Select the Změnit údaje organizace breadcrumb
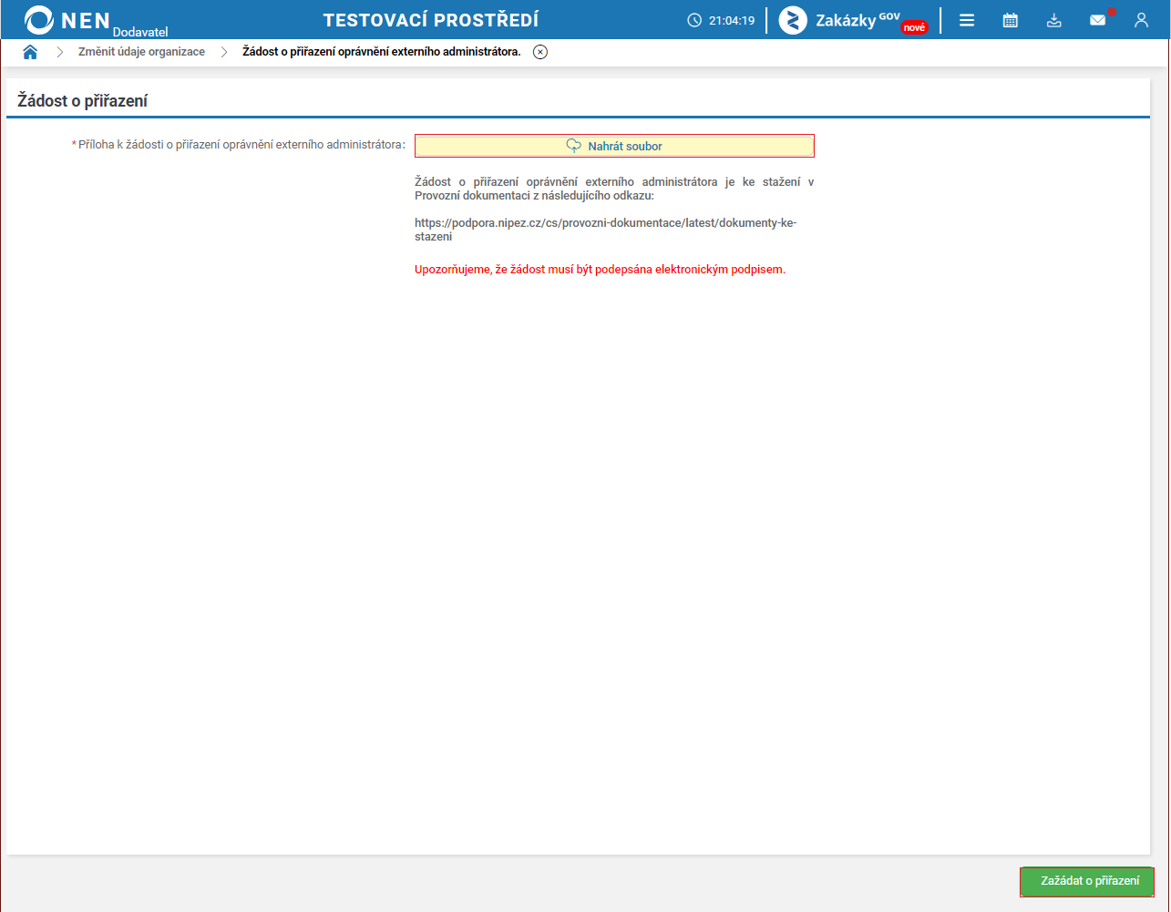The image size is (1171, 912). [141, 52]
